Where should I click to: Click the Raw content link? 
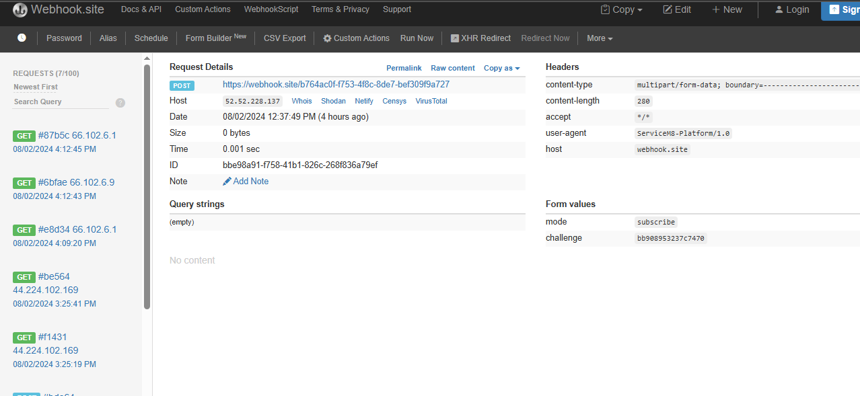(453, 68)
